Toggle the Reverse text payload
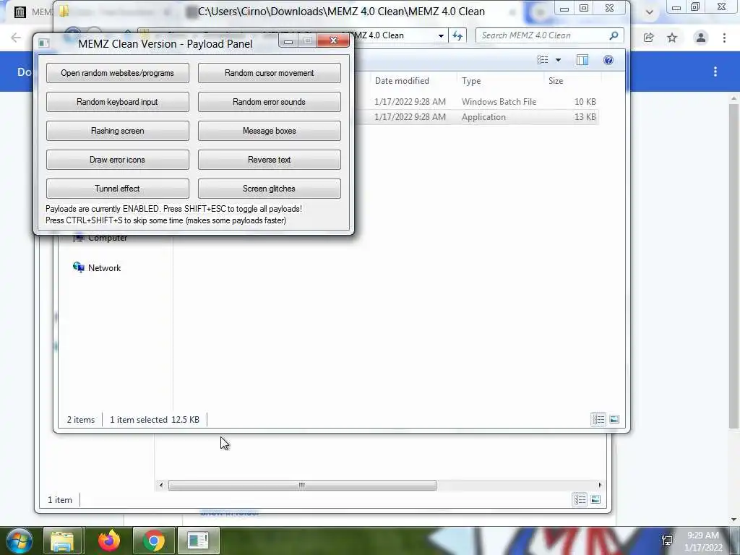Viewport: 740px width, 555px height. (269, 160)
